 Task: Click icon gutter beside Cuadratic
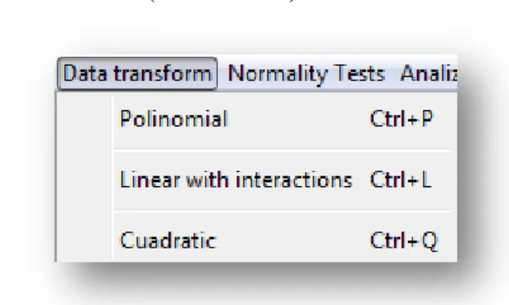(84, 240)
